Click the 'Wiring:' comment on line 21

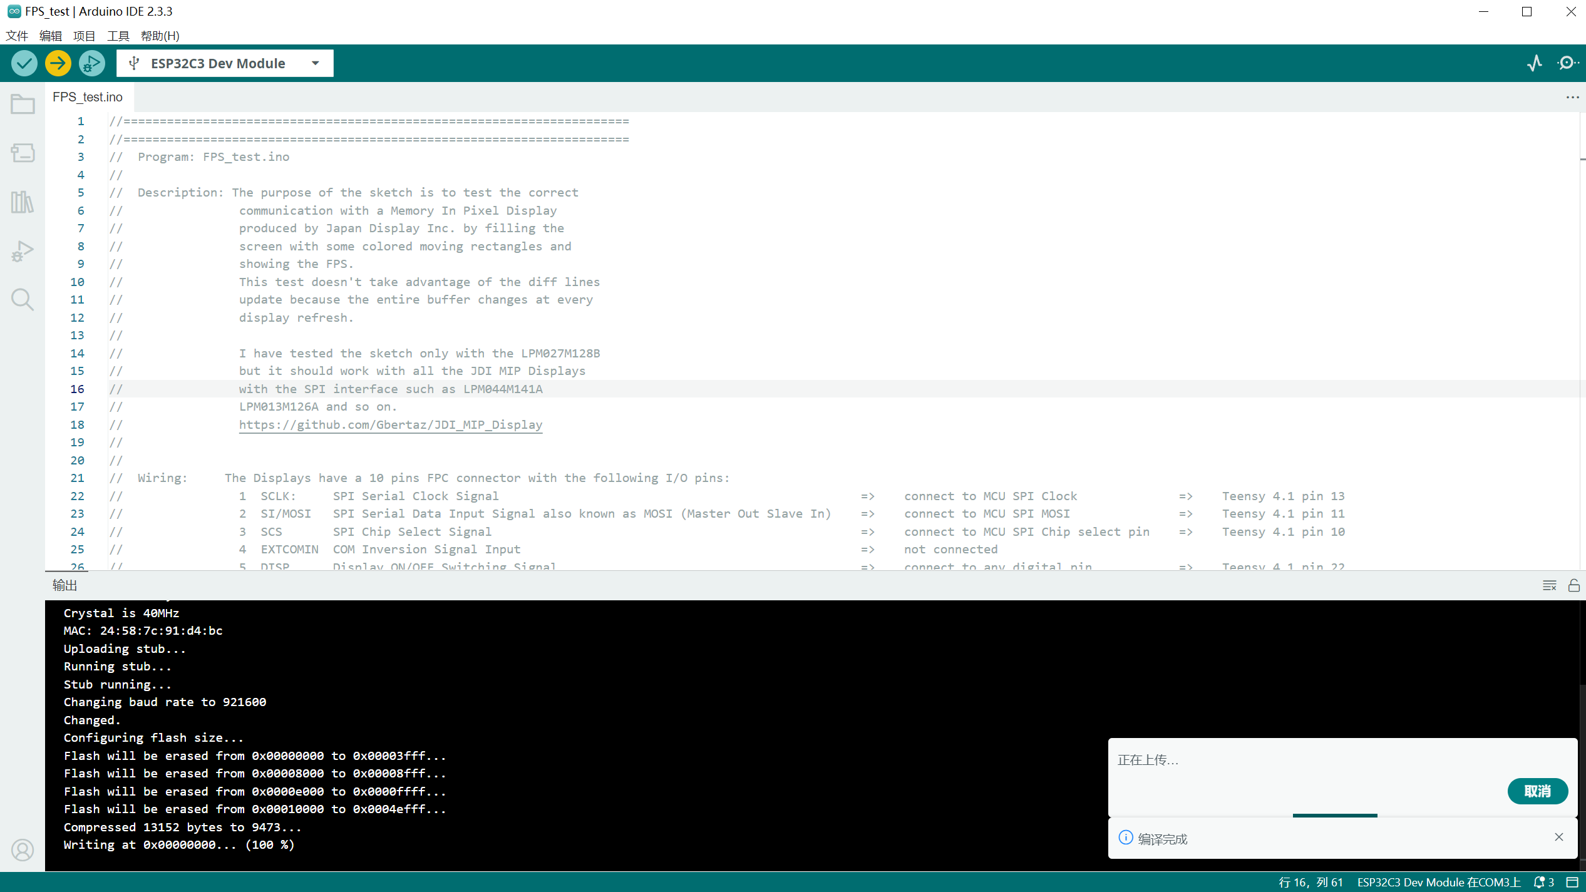[x=163, y=478]
